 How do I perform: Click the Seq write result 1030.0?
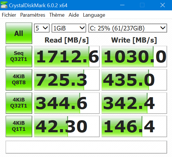(x=134, y=56)
